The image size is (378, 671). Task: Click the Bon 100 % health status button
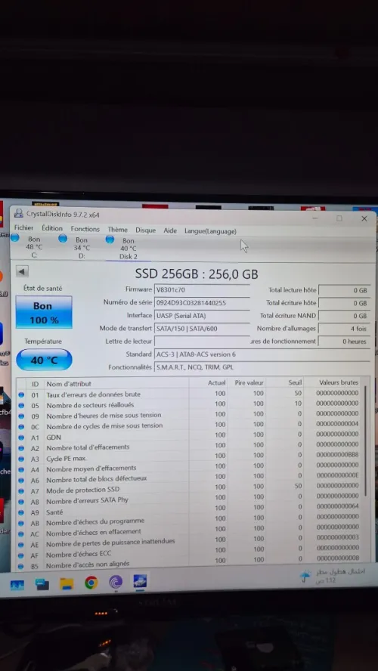tap(44, 312)
